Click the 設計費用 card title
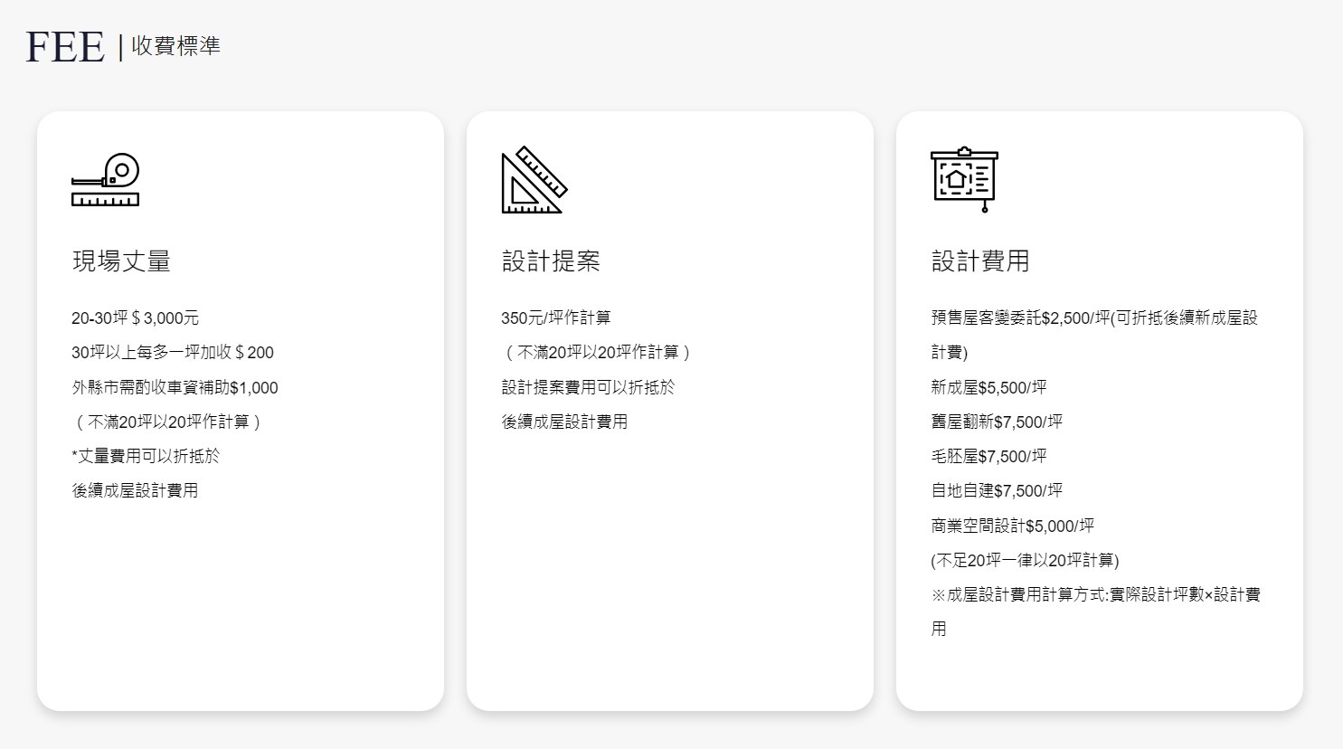Screen dimensions: 1343x749 980,261
